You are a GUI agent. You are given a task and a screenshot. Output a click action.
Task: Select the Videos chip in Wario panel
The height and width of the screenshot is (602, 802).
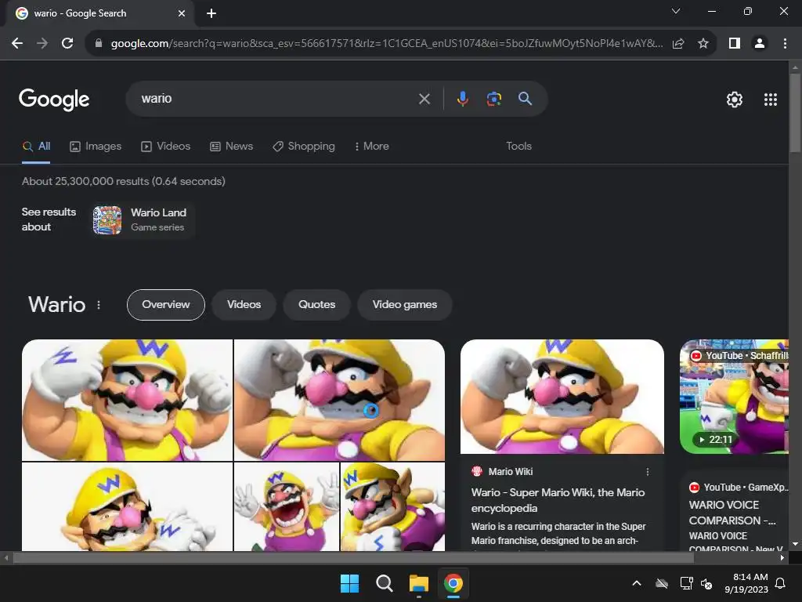click(244, 305)
